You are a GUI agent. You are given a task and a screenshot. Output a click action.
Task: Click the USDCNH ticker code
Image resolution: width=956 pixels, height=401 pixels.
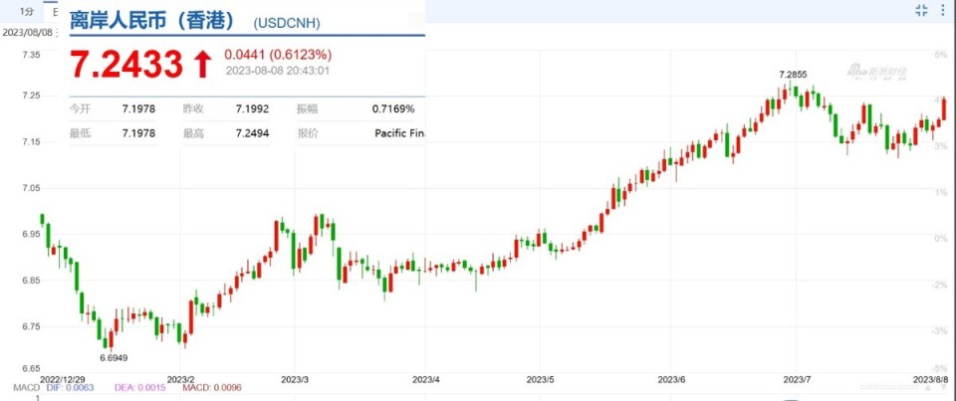pyautogui.click(x=287, y=23)
